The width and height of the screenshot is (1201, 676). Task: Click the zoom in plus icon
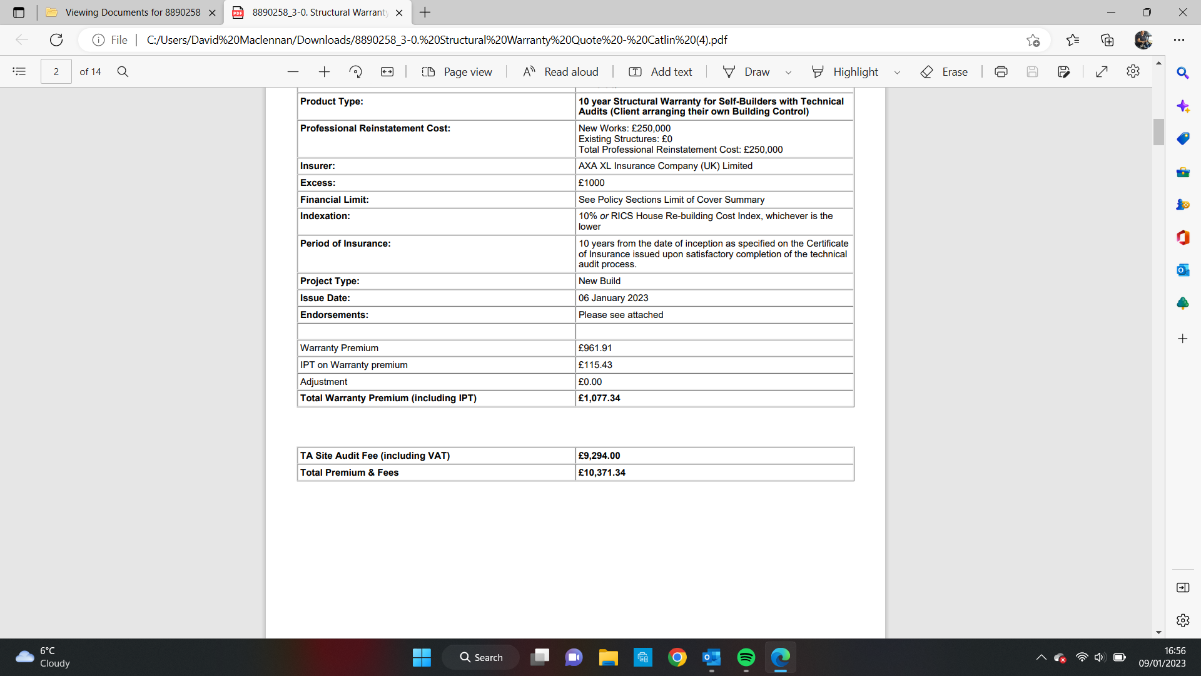324,71
